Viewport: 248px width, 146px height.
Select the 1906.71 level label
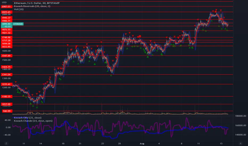(x=6, y=21)
